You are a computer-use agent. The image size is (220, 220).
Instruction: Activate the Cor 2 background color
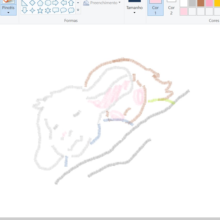click(171, 8)
